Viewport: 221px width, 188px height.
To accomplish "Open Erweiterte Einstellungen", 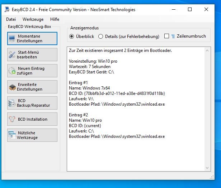I will (32, 87).
